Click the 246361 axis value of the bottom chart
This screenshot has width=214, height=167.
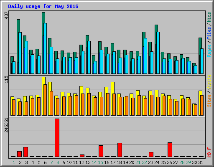[6, 125]
